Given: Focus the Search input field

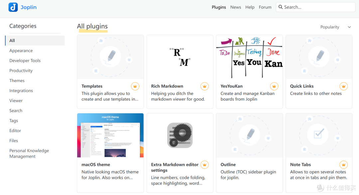Looking at the screenshot, I should [x=316, y=7].
